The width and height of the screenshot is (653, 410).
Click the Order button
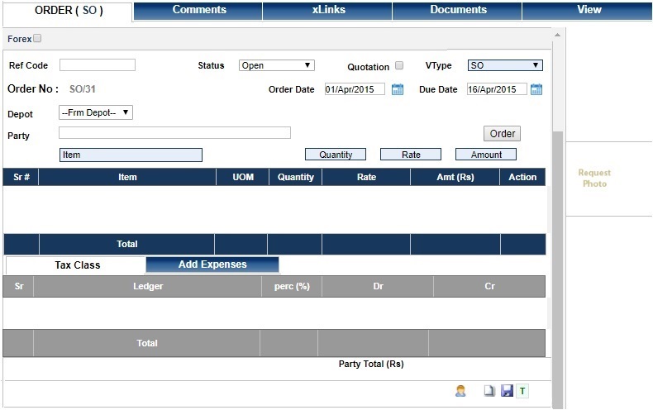[502, 134]
